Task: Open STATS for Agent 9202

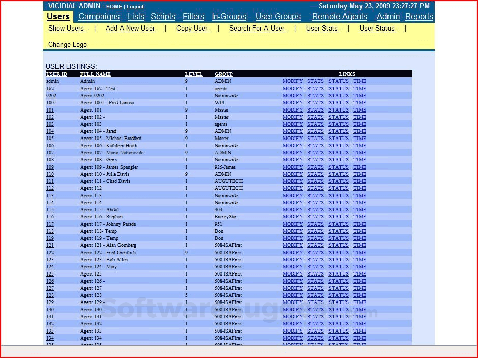Action: (315, 96)
